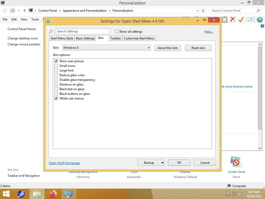This screenshot has width=265, height=199.
Task: Open Customize Start Menu tab
Action: [x=139, y=38]
